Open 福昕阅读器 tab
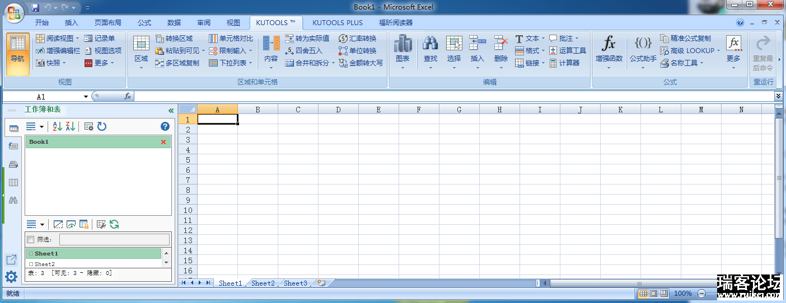The width and height of the screenshot is (786, 303). coord(396,23)
